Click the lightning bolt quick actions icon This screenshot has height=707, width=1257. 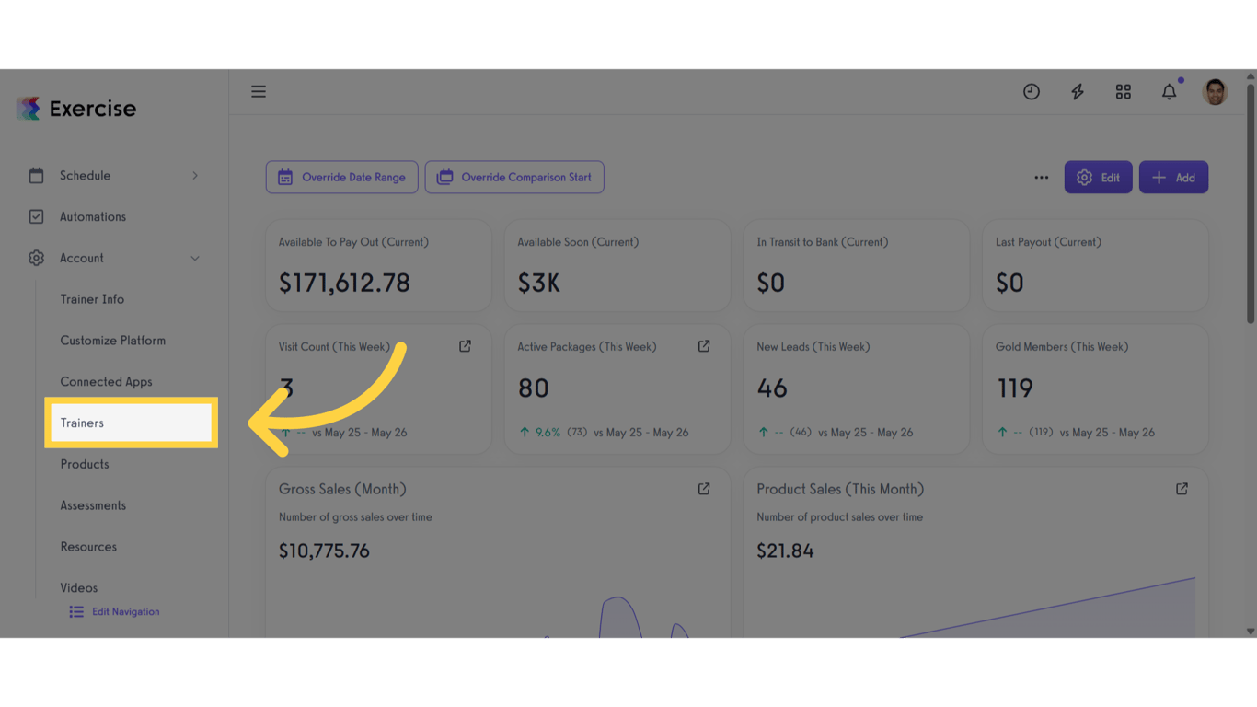click(1078, 91)
